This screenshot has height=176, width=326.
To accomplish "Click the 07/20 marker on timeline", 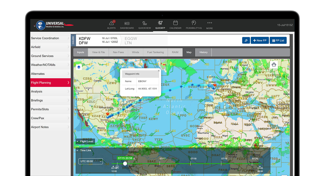I will pos(255,159).
